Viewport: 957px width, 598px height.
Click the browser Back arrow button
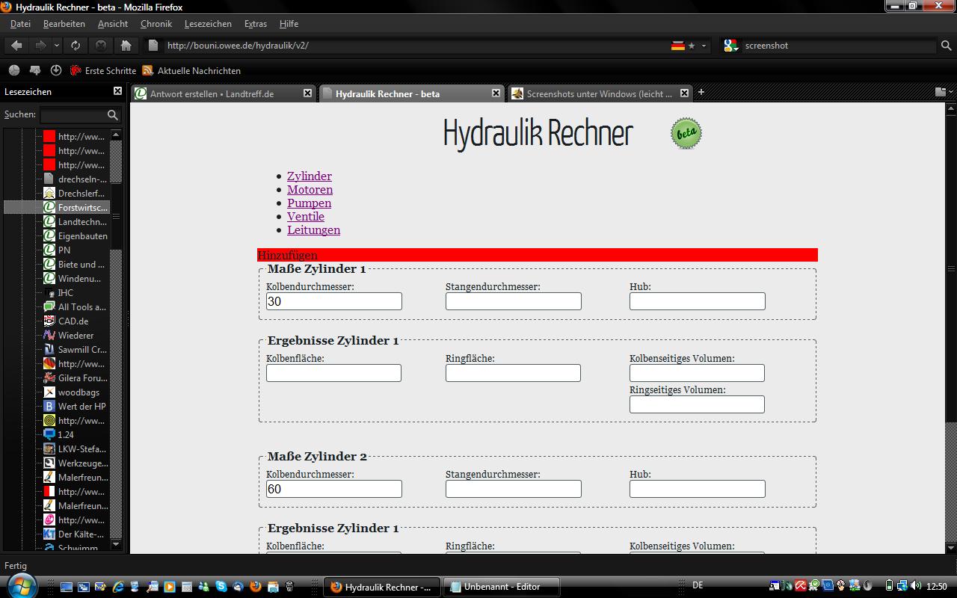pos(16,46)
